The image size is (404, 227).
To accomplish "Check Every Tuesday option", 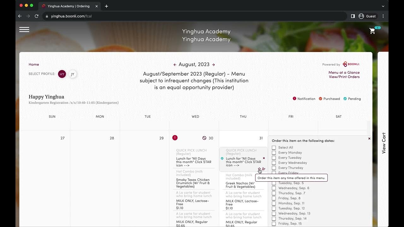I will click(x=274, y=158).
